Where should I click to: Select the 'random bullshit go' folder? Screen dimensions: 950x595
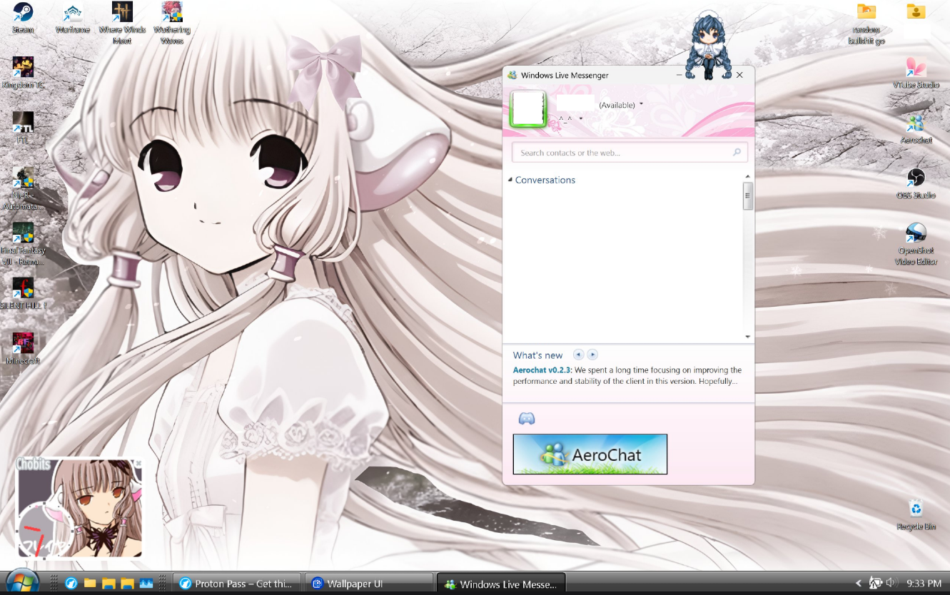(866, 24)
